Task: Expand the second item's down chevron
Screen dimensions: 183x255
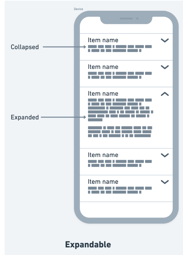Action: coord(165,67)
